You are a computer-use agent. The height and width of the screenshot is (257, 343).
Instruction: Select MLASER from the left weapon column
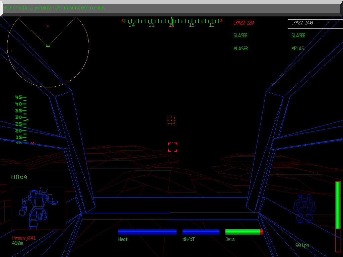pos(241,48)
